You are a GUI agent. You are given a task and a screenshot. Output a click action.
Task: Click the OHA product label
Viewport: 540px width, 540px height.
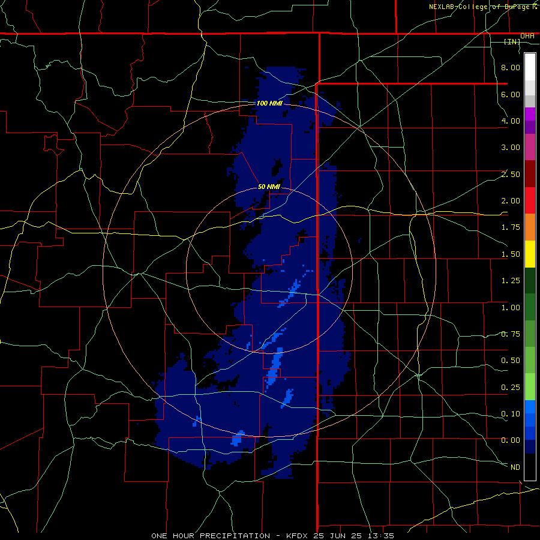click(527, 36)
